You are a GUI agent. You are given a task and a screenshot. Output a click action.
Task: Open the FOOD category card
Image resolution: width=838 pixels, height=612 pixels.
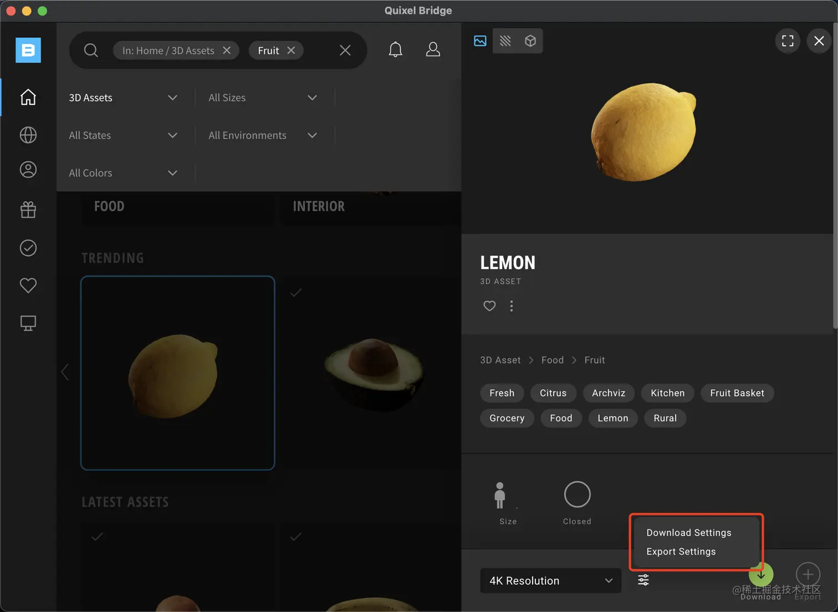click(178, 208)
